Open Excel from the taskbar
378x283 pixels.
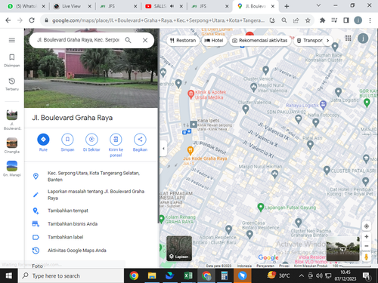188,276
